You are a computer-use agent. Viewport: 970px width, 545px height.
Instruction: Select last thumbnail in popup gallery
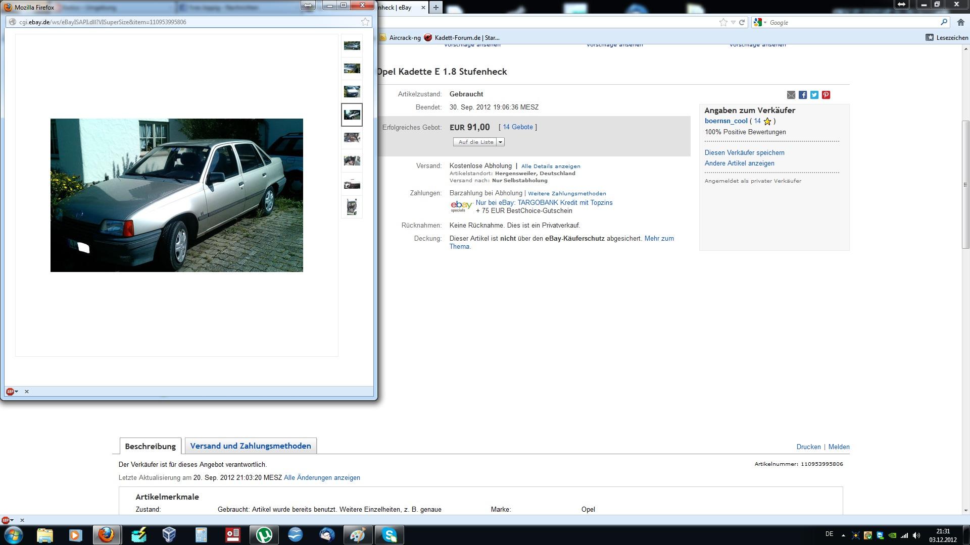(352, 207)
